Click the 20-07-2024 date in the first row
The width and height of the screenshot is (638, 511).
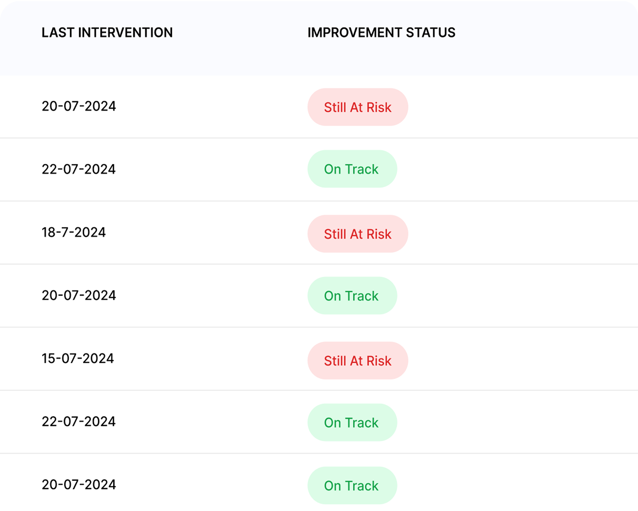[79, 106]
